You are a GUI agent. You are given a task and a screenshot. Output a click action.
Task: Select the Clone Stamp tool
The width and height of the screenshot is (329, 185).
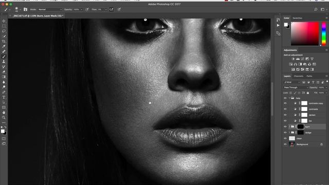point(4,62)
